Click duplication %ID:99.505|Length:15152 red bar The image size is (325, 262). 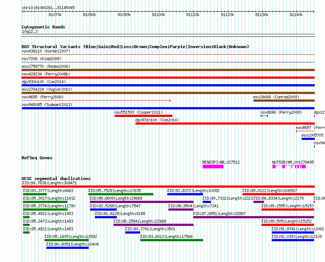(288, 225)
